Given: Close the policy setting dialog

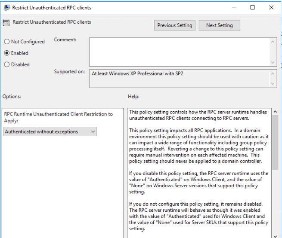Looking at the screenshot, I should (x=271, y=7).
